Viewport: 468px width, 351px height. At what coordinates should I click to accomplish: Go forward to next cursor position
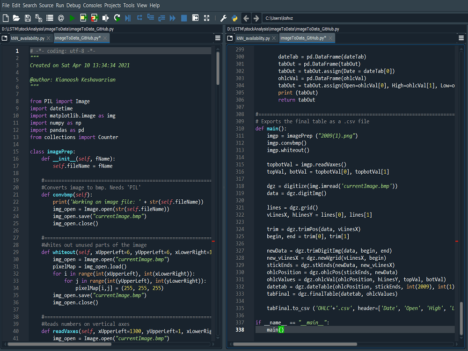256,18
